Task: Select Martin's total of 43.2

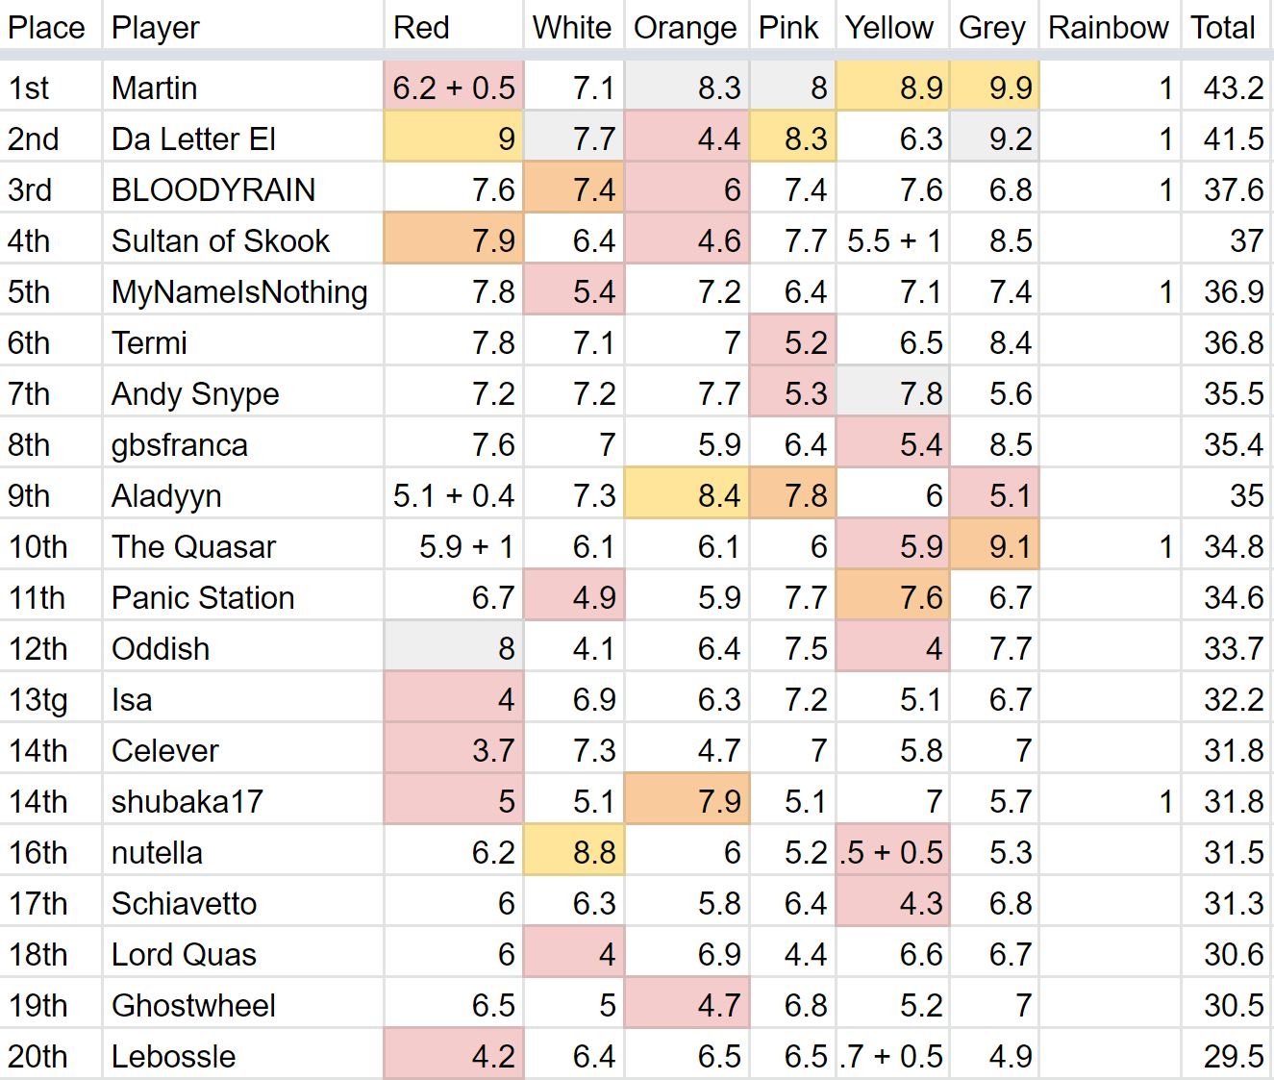Action: click(x=1233, y=88)
